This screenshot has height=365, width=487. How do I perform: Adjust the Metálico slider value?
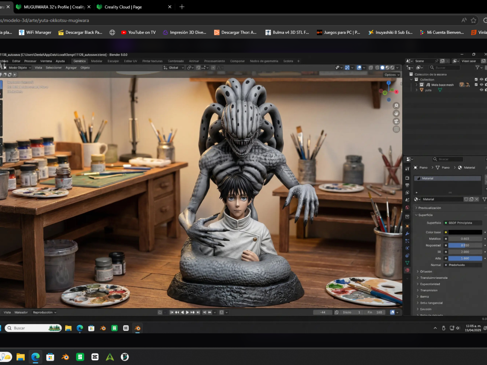click(465, 239)
